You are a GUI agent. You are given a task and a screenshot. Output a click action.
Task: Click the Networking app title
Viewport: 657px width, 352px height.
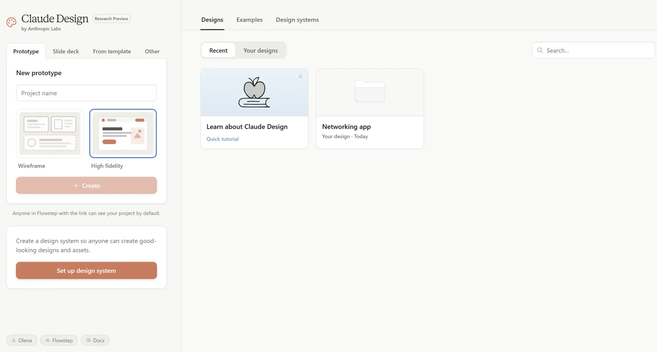pyautogui.click(x=346, y=127)
